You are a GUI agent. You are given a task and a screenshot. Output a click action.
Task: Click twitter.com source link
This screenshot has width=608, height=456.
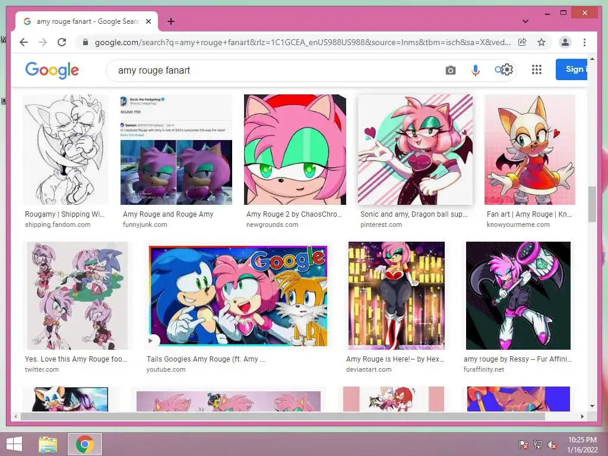[42, 369]
